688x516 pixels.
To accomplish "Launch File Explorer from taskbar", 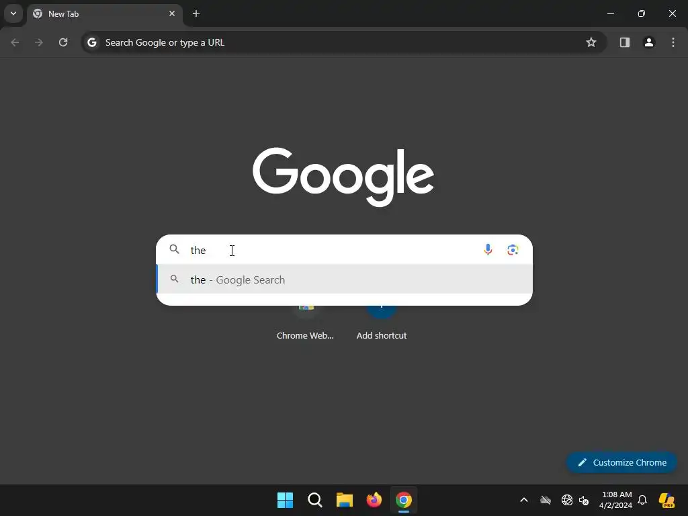I will [x=345, y=500].
